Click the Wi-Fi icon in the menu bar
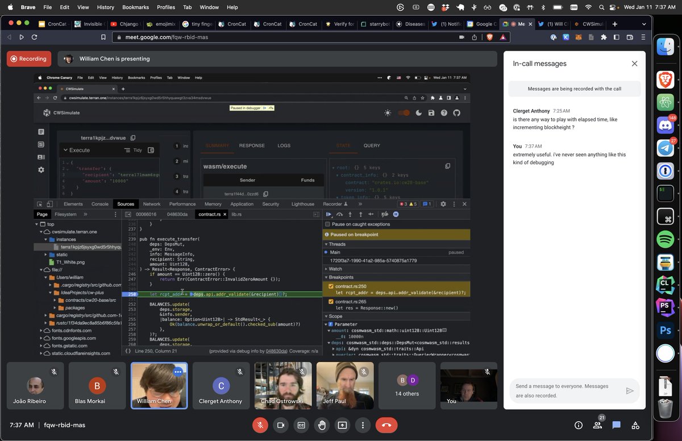Image resolution: width=682 pixels, height=441 pixels. point(588,7)
